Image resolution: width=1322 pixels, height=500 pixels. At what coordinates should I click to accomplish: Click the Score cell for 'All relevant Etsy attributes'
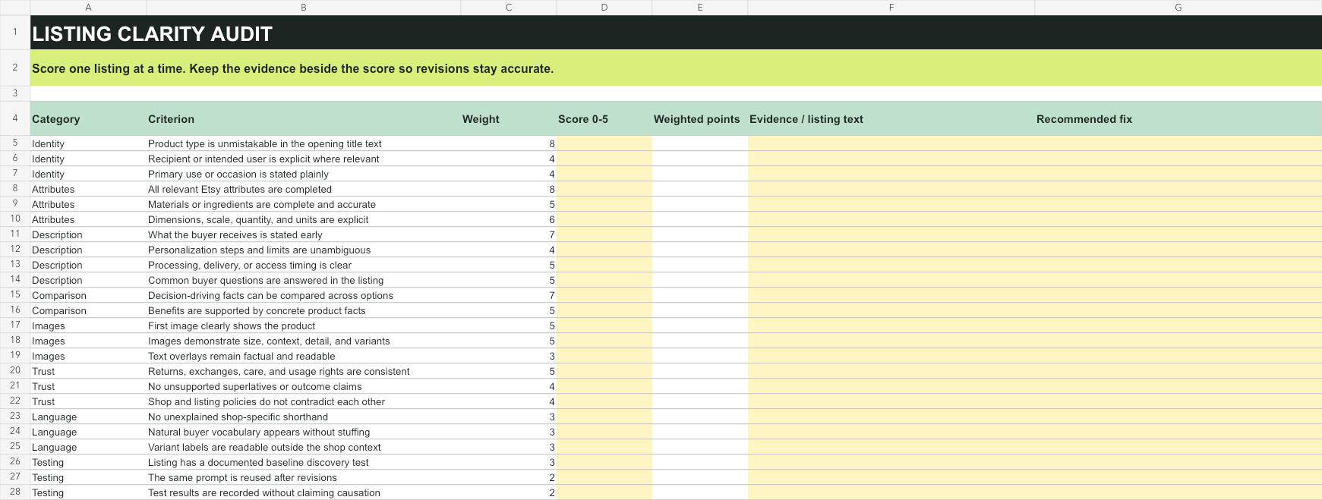pos(604,189)
